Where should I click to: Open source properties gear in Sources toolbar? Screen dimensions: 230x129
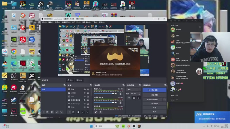point(78,112)
